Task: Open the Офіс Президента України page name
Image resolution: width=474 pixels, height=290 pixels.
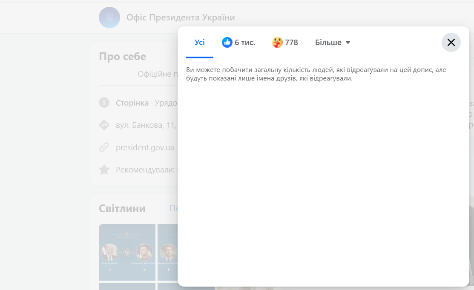Action: tap(181, 17)
